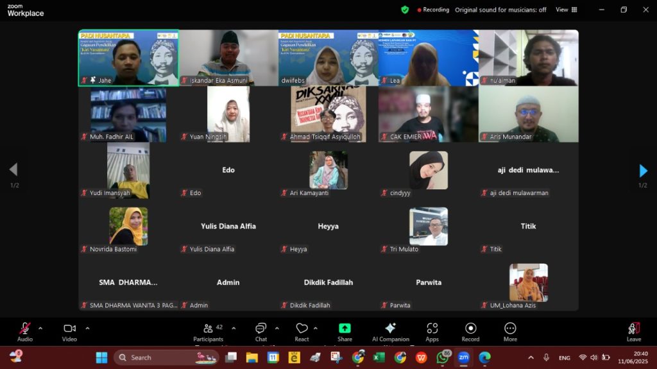Screen dimensions: 657x369
Task: Open the View layout menu
Action: [x=566, y=10]
